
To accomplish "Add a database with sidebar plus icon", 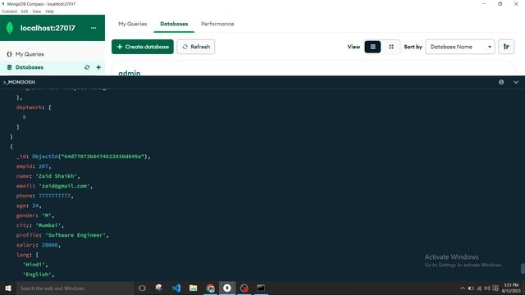I will click(x=98, y=67).
